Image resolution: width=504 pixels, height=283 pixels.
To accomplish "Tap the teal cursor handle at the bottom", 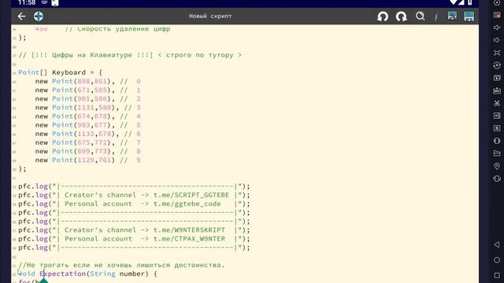I will (44, 281).
